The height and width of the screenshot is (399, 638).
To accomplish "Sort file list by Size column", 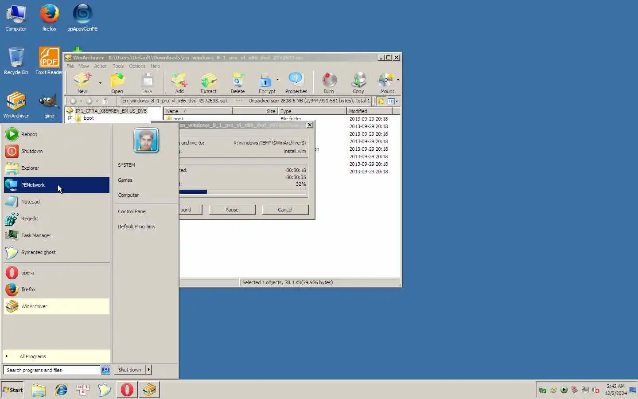I will (x=255, y=111).
